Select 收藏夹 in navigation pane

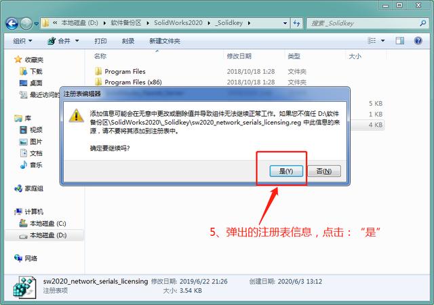(x=34, y=60)
